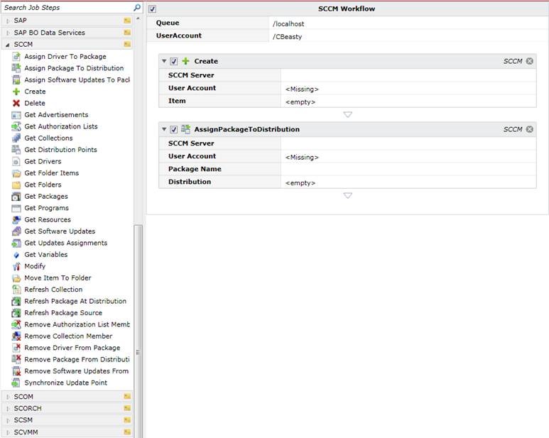Viewport: 549px width, 438px height.
Task: Toggle the Create step checkbox
Action: point(174,61)
